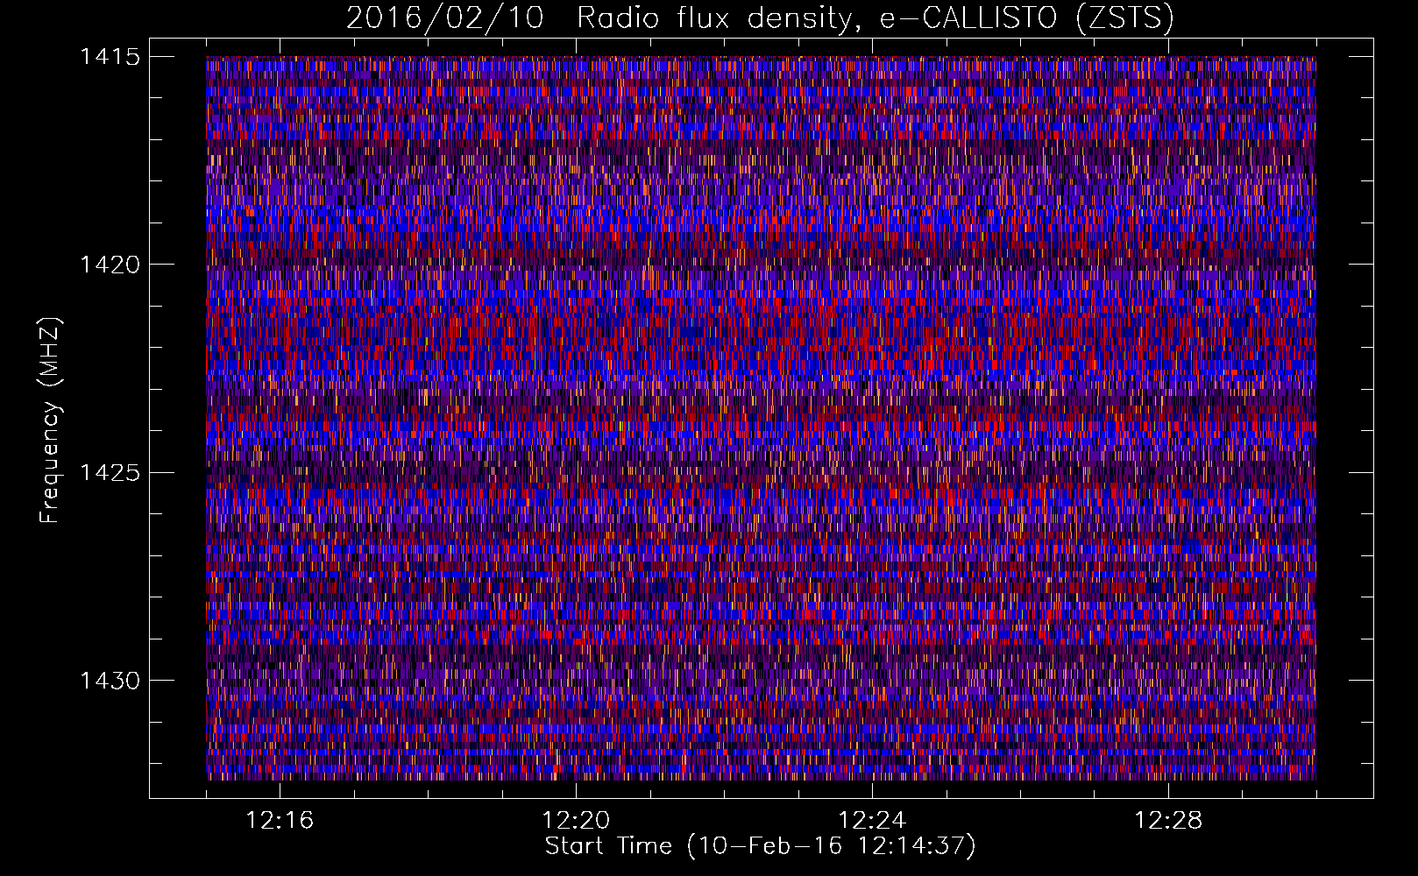1418x876 pixels.
Task: Click the 'Frequency (MHZ)' axis title
Action: click(x=50, y=420)
